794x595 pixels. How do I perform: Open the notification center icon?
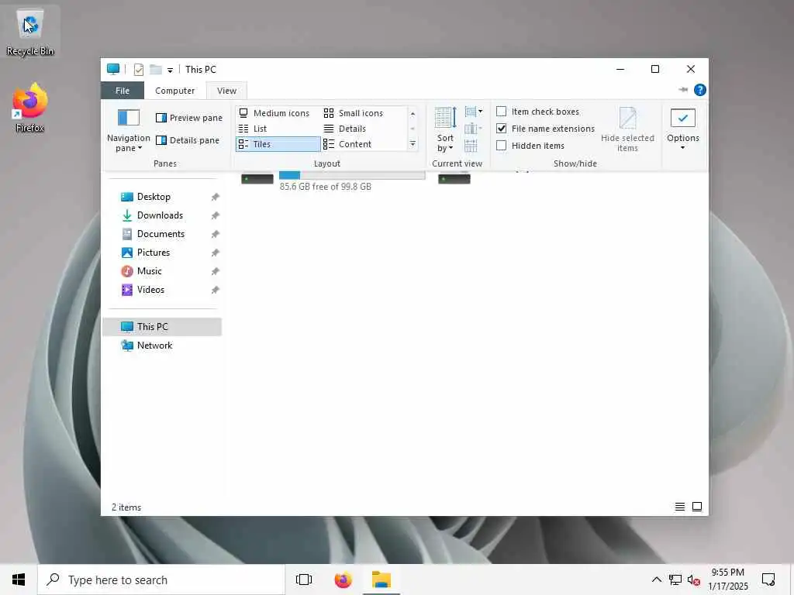coord(768,580)
